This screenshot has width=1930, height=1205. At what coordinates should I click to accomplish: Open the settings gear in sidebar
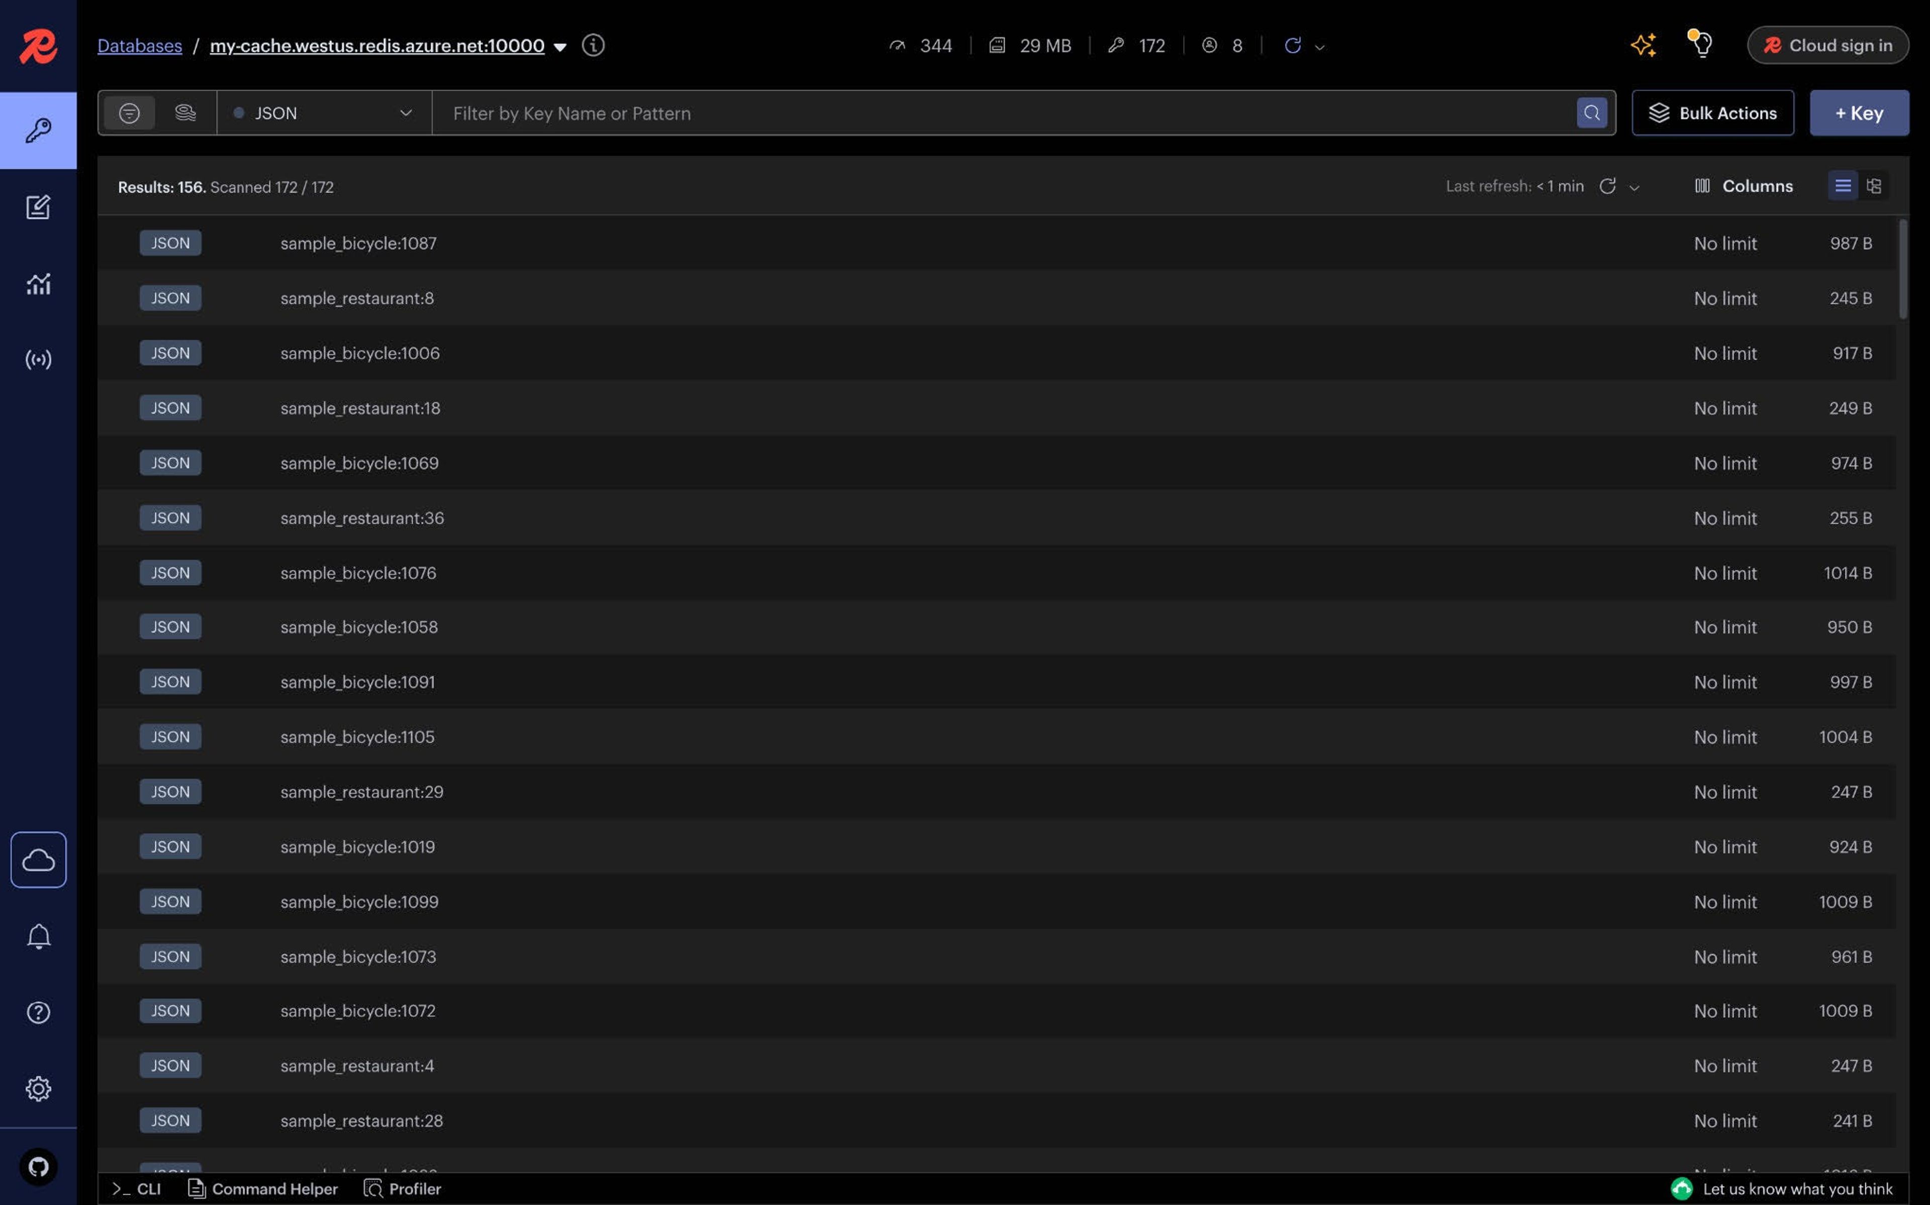[x=38, y=1088]
